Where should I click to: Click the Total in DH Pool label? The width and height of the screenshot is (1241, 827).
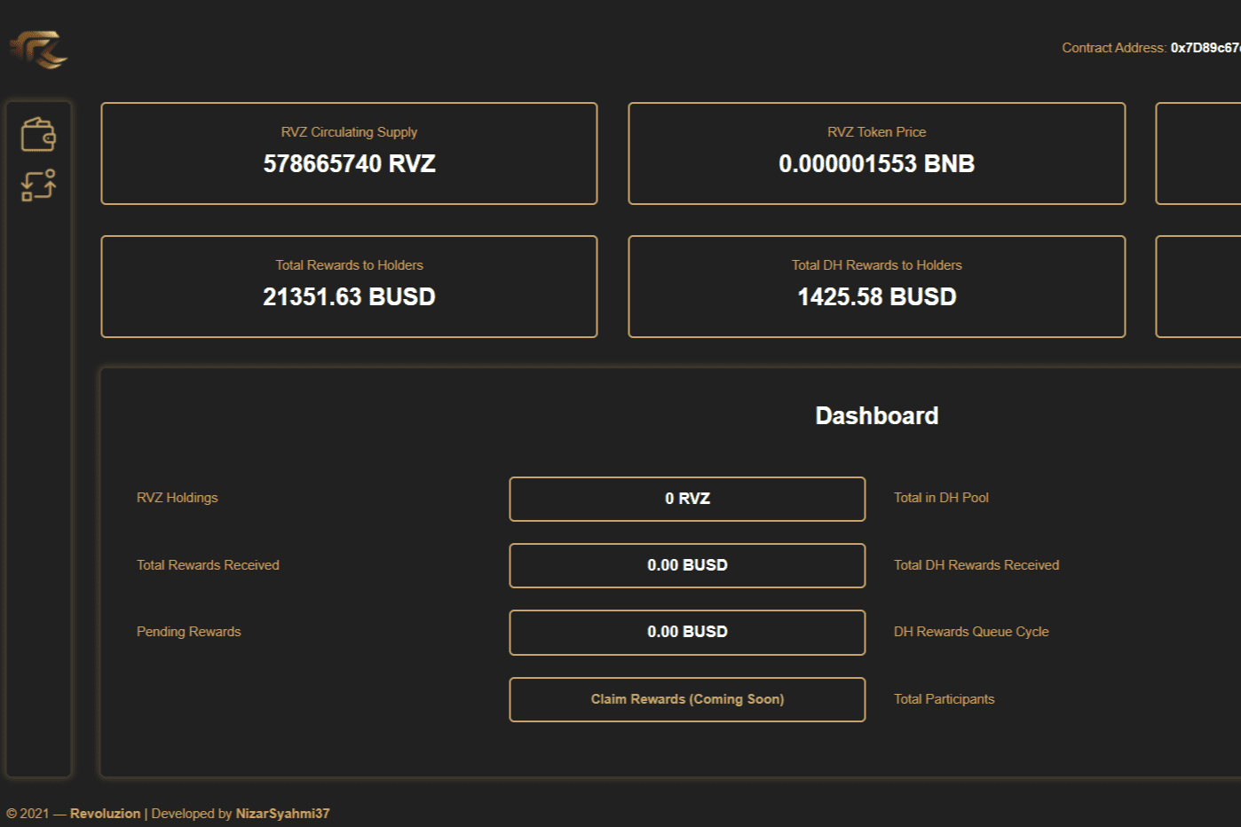[940, 498]
